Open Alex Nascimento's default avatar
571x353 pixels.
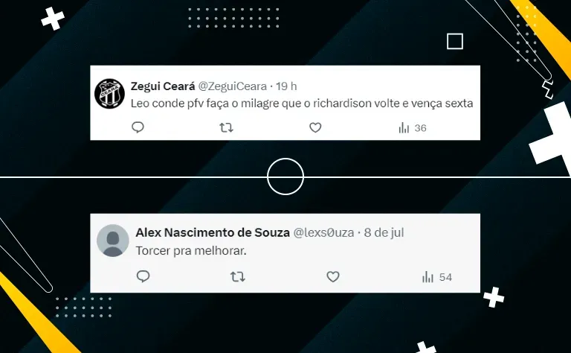[x=113, y=241]
